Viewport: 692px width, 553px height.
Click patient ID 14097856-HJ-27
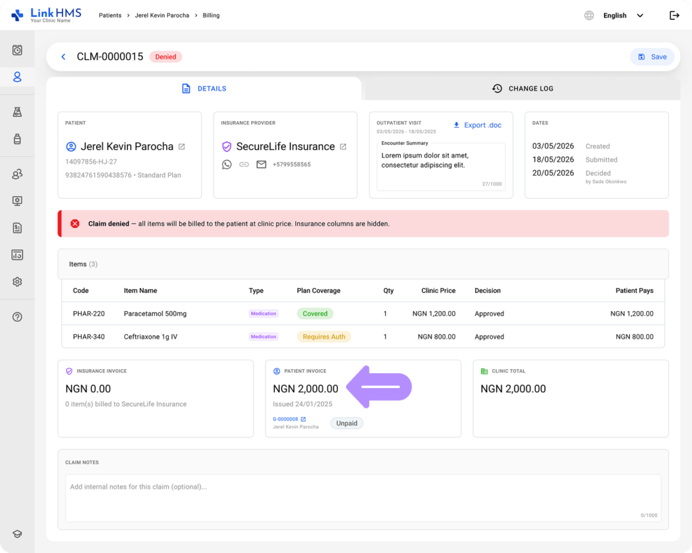pyautogui.click(x=91, y=162)
